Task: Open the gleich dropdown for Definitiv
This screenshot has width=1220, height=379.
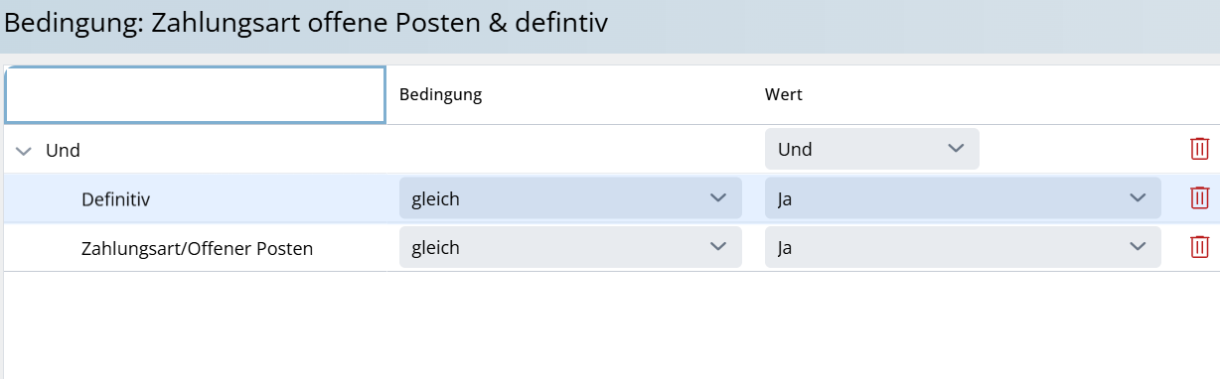Action: click(570, 197)
